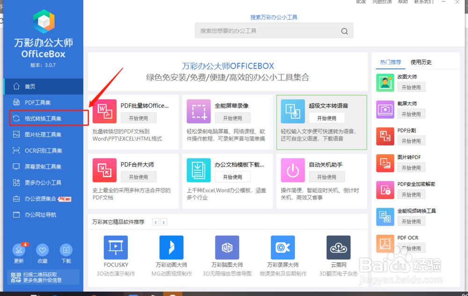
Task: Click the OfficeBox hexagon logo
Action: [x=44, y=21]
